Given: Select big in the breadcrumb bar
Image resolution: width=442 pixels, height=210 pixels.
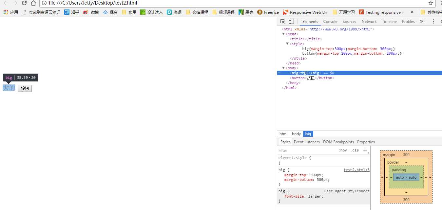Looking at the screenshot, I should click(x=308, y=134).
